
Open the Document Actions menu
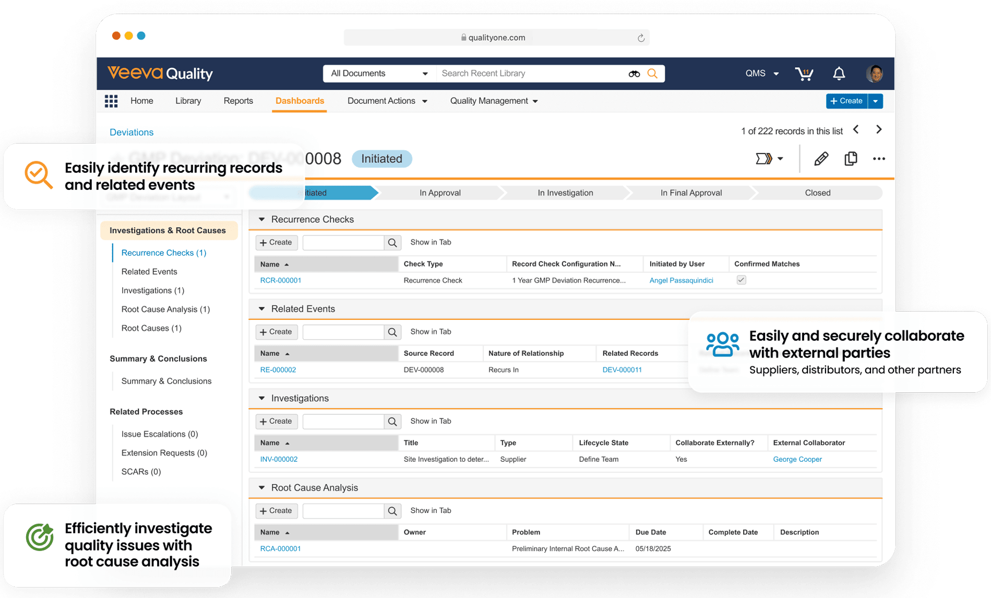point(387,101)
